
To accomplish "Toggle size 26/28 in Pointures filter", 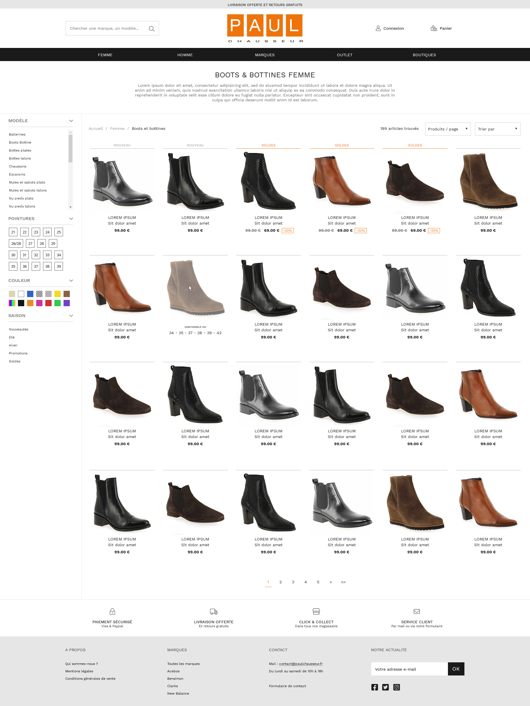I will (16, 243).
